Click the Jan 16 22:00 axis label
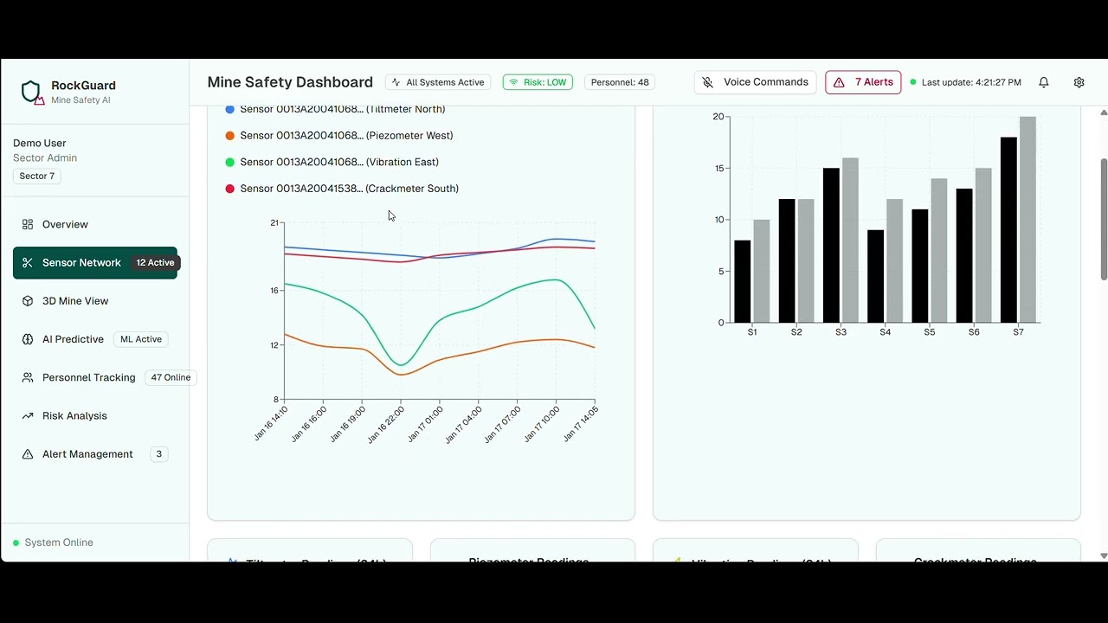 coord(386,425)
